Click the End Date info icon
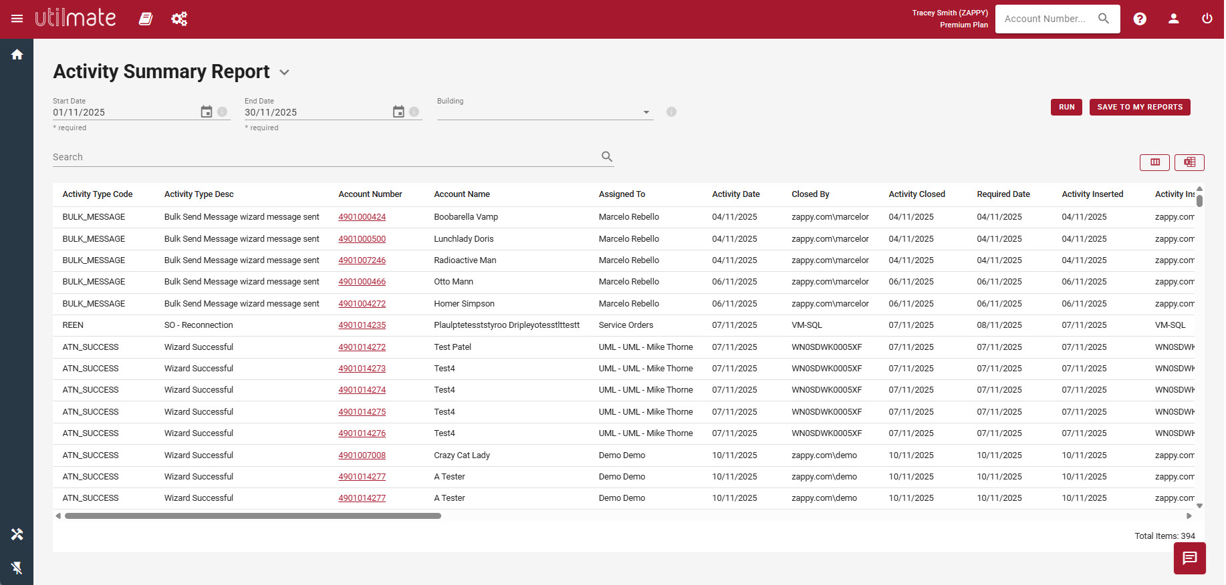This screenshot has width=1226, height=585. tap(414, 112)
